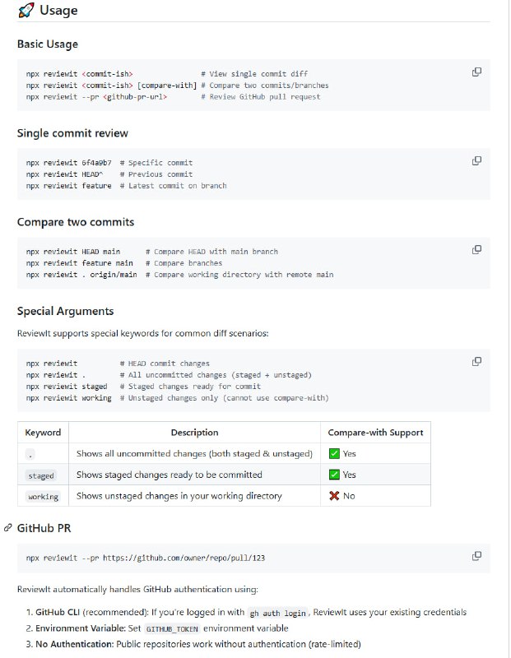Screen dimensions: 511x658
Task: Click the Keyword column header
Action: 43,432
